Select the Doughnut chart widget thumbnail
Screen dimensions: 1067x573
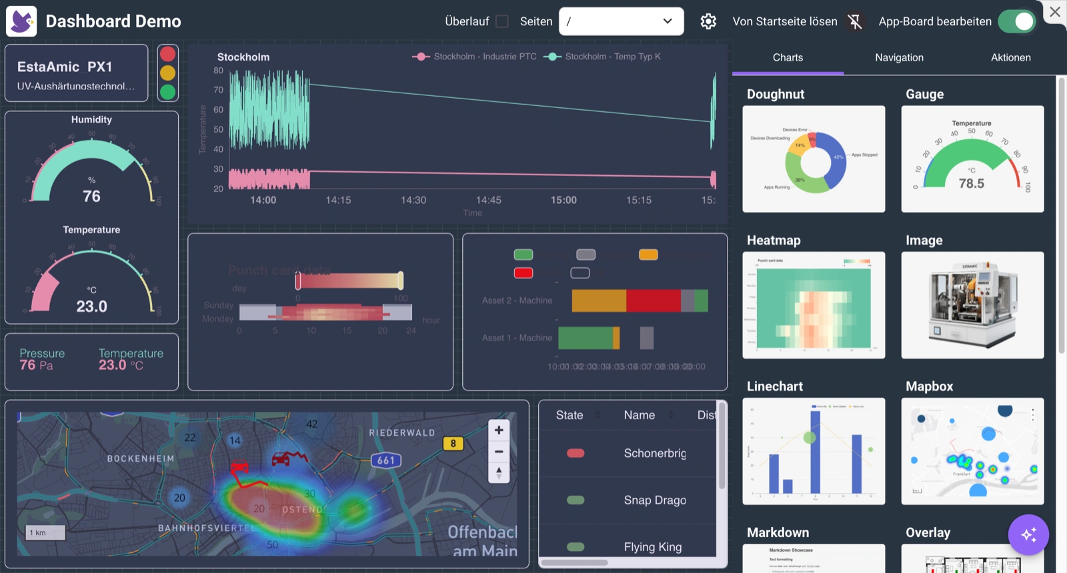[814, 159]
